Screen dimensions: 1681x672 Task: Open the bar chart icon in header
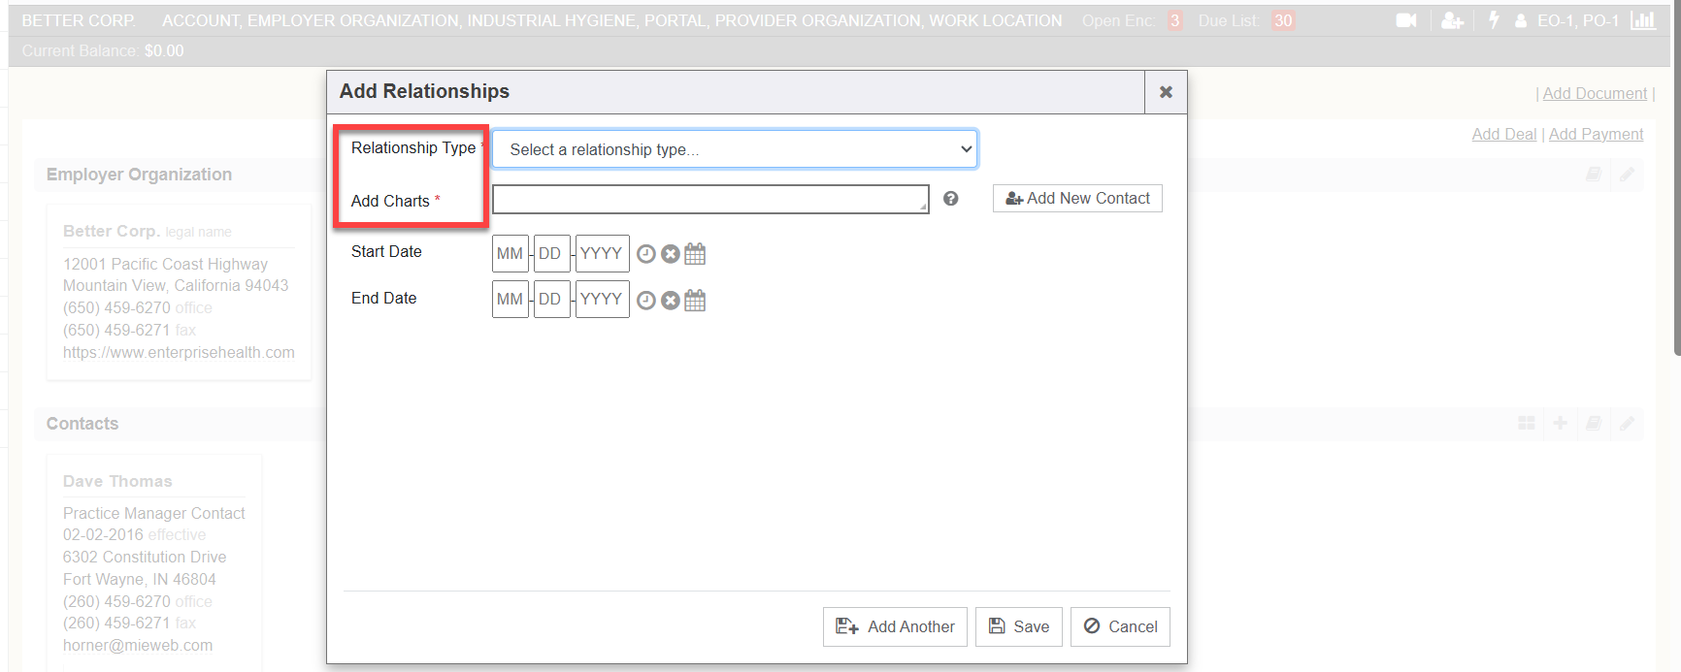[1642, 20]
